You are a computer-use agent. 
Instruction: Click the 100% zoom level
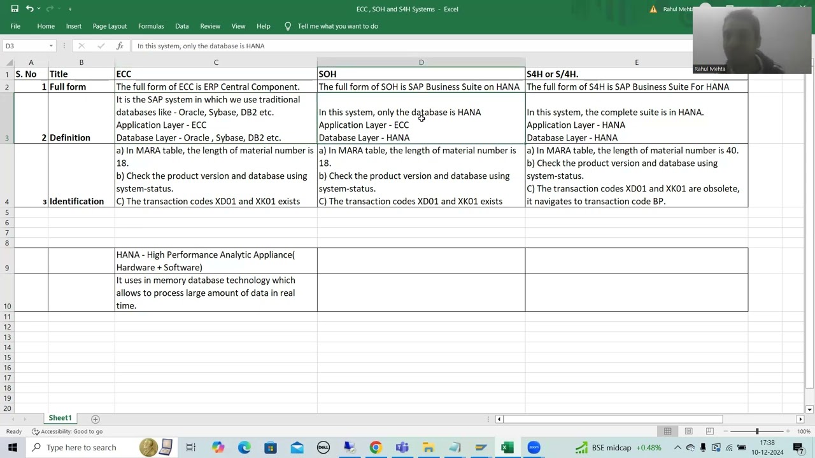(x=804, y=431)
